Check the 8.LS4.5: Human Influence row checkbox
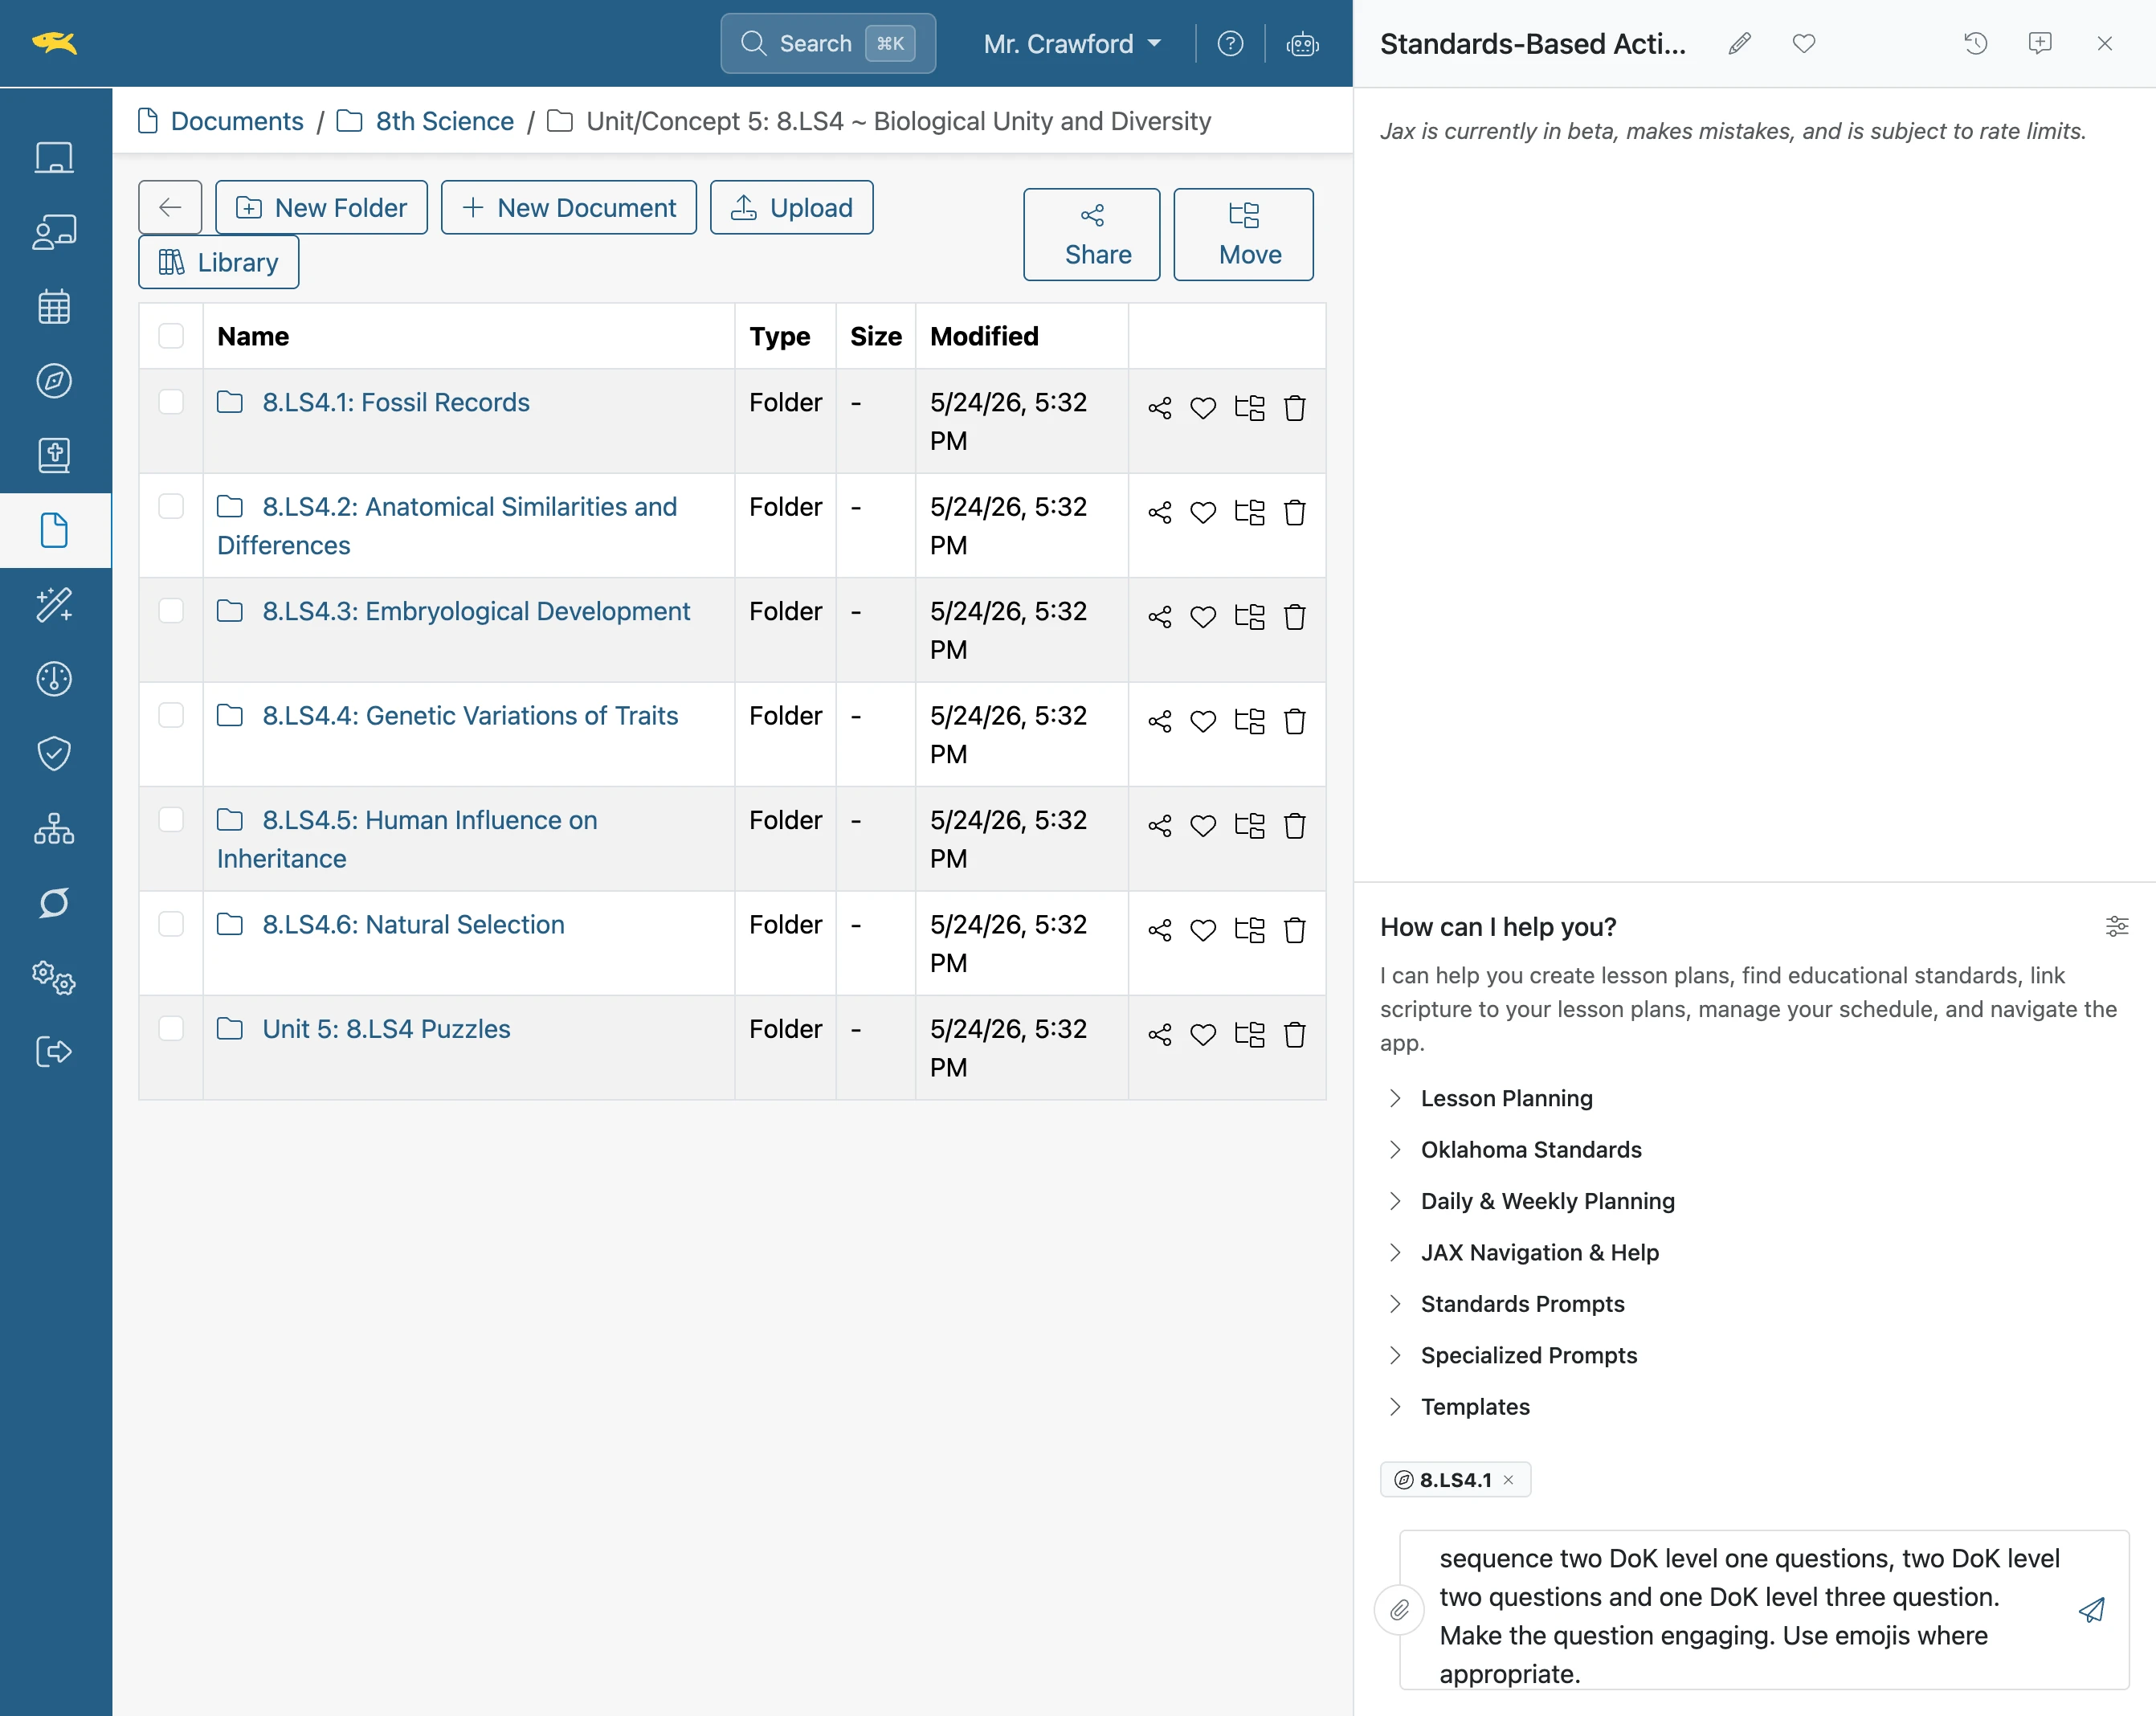Viewport: 2156px width, 1716px height. tap(171, 819)
